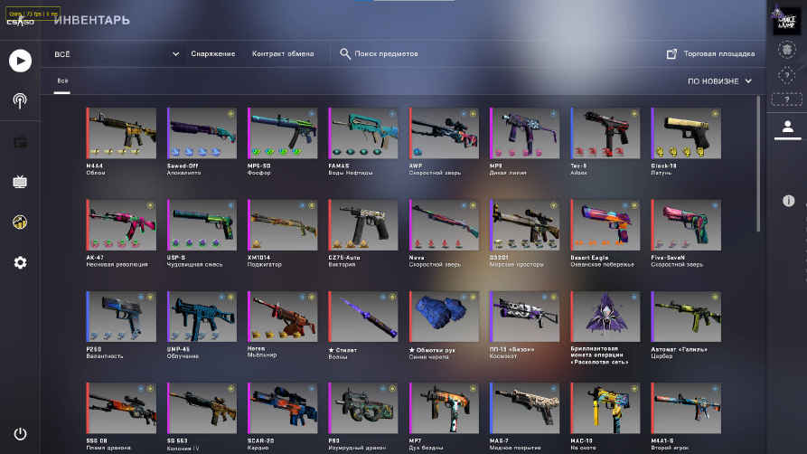Select the Sawed-Off item thumbnail
Viewport: 807px width, 454px height.
tap(202, 133)
